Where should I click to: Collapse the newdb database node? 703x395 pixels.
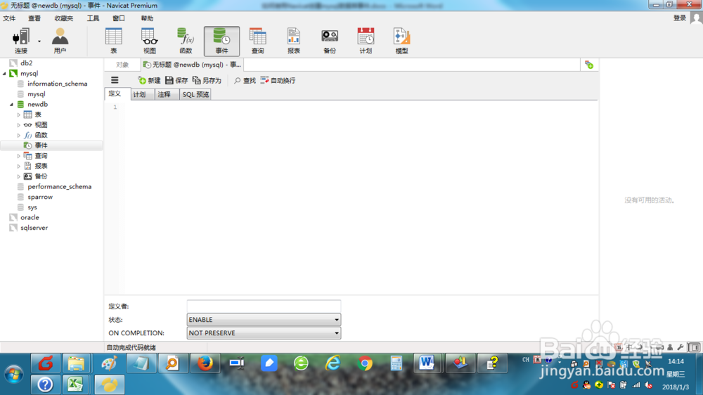tap(12, 105)
